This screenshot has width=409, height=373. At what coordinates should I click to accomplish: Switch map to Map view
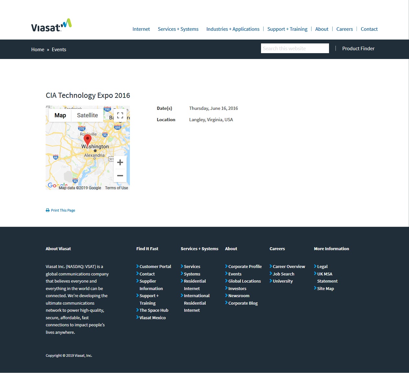point(60,115)
